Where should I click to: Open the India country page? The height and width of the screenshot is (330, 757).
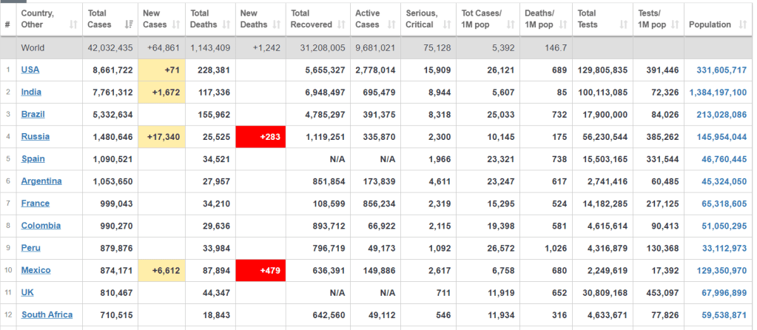[x=33, y=92]
